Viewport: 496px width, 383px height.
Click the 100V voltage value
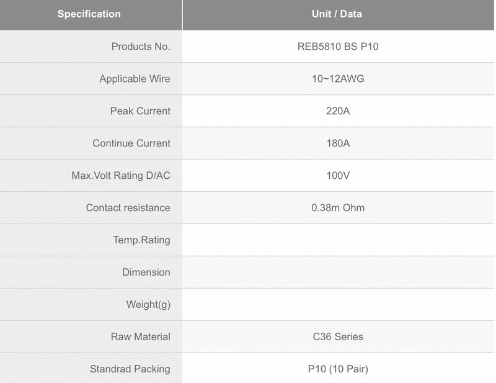tap(338, 176)
